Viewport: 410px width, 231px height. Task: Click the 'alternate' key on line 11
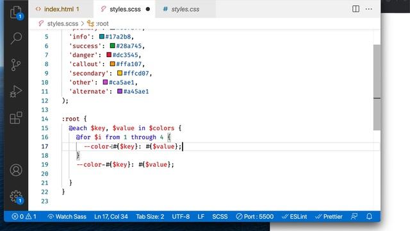tap(88, 91)
